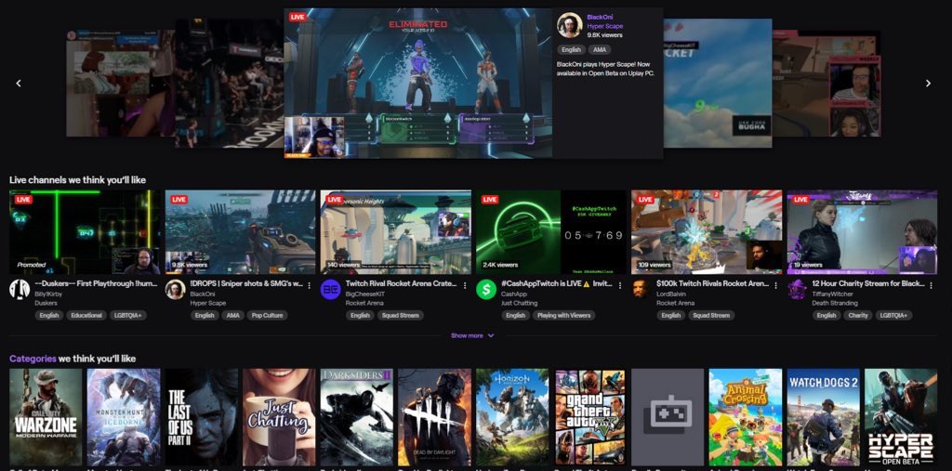Open stream thumbnail showing 109 viewers

707,232
